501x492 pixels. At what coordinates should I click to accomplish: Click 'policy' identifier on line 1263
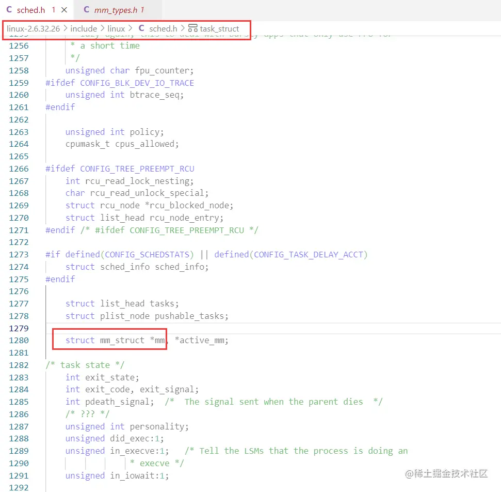tap(144, 132)
